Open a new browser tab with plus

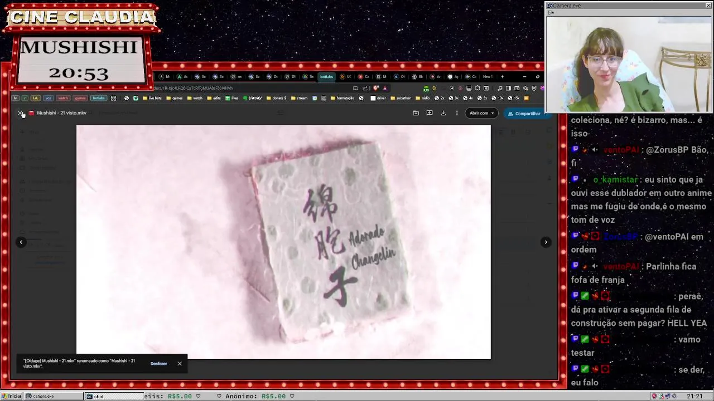502,76
